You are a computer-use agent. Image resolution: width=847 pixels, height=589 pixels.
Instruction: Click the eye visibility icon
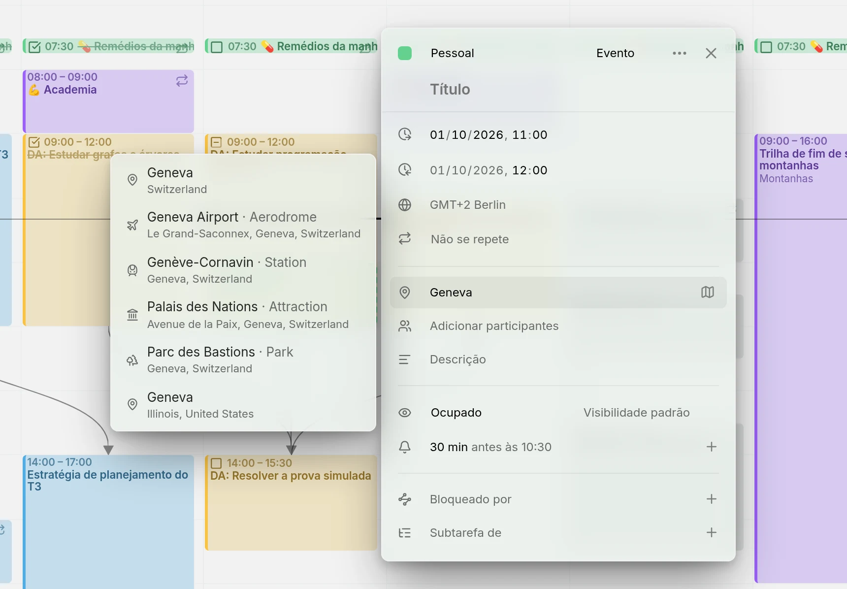tap(405, 413)
